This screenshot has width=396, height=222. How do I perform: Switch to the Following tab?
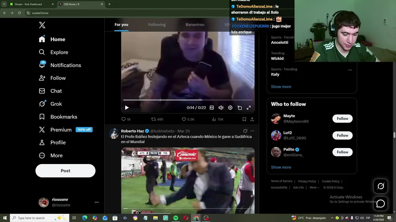click(x=157, y=25)
